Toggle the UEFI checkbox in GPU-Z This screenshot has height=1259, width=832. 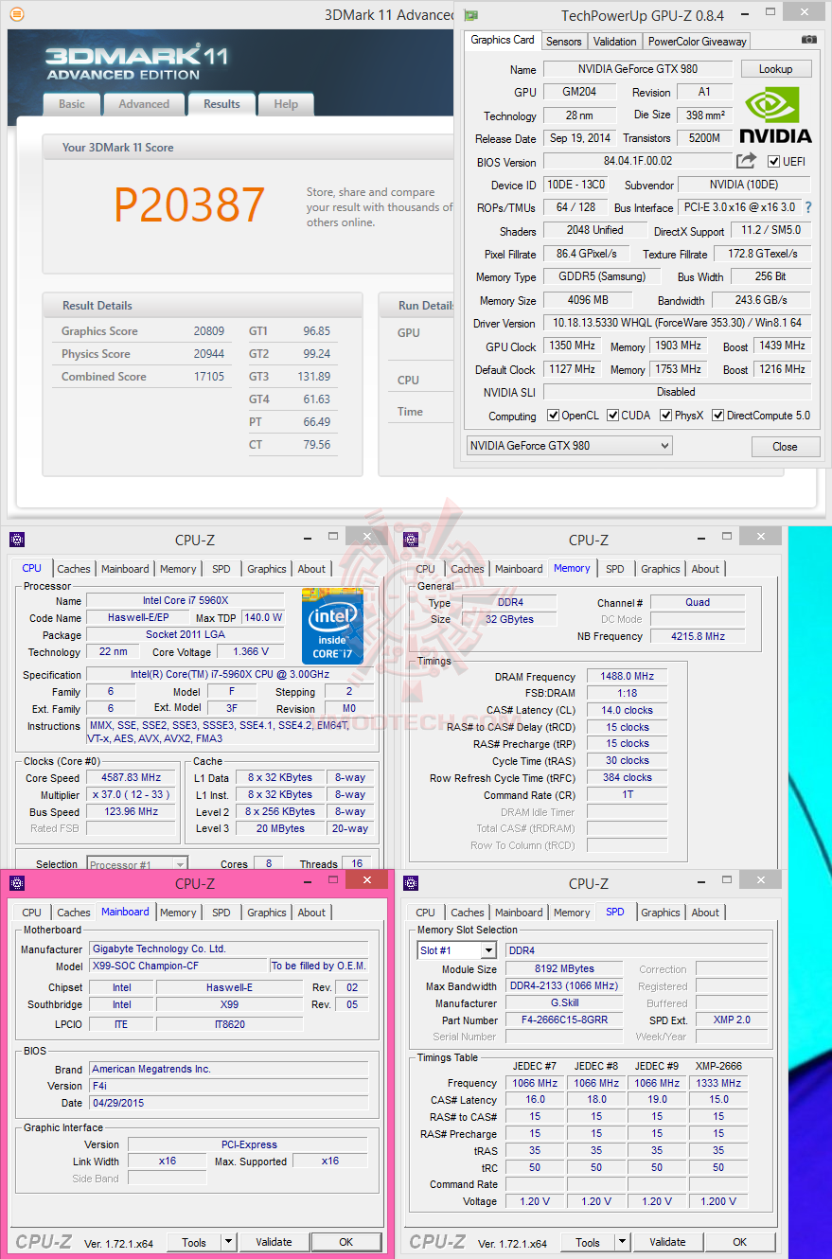coord(773,162)
